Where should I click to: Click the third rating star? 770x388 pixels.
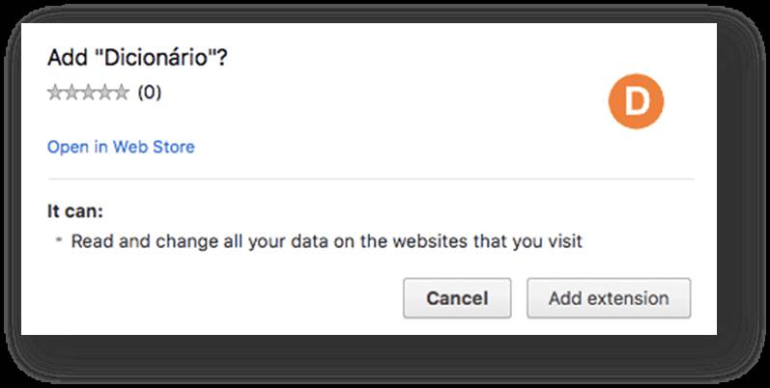pos(88,94)
